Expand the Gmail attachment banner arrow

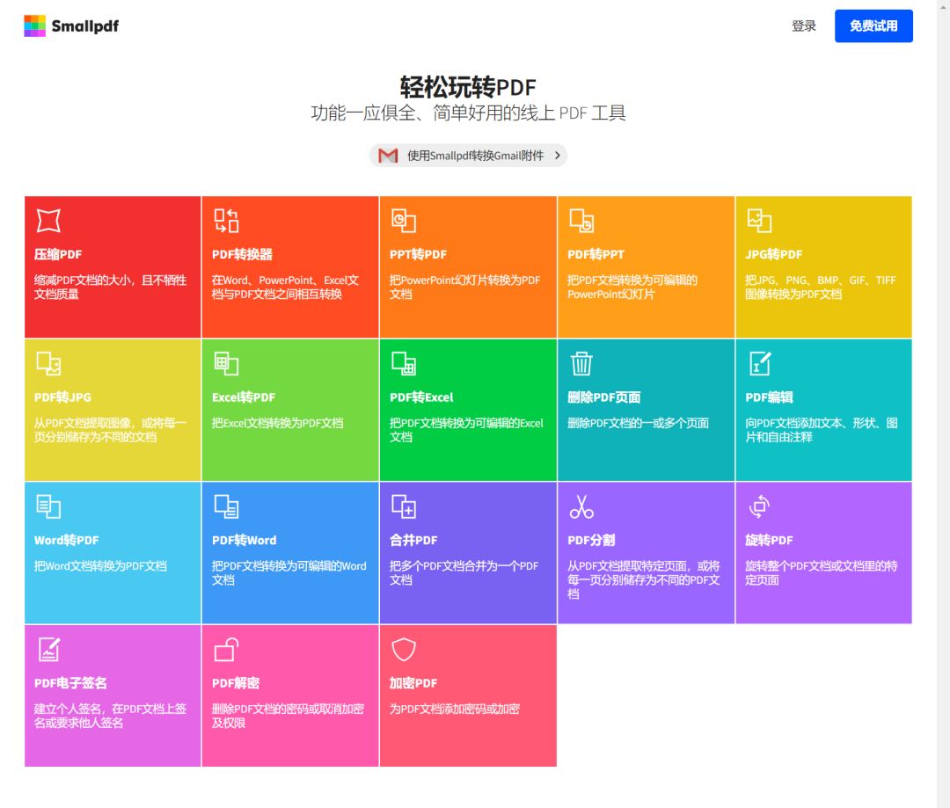(557, 156)
